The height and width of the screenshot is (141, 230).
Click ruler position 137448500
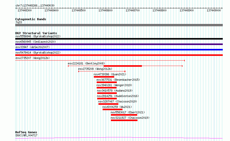pos(79,10)
